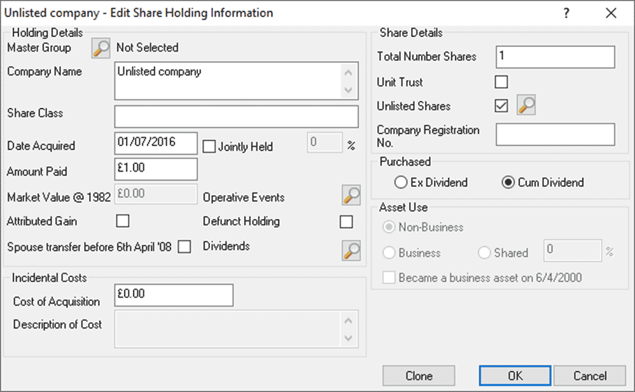This screenshot has height=392, width=635.
Task: Check Spouse transfer before 6th April '08
Action: pyautogui.click(x=184, y=247)
